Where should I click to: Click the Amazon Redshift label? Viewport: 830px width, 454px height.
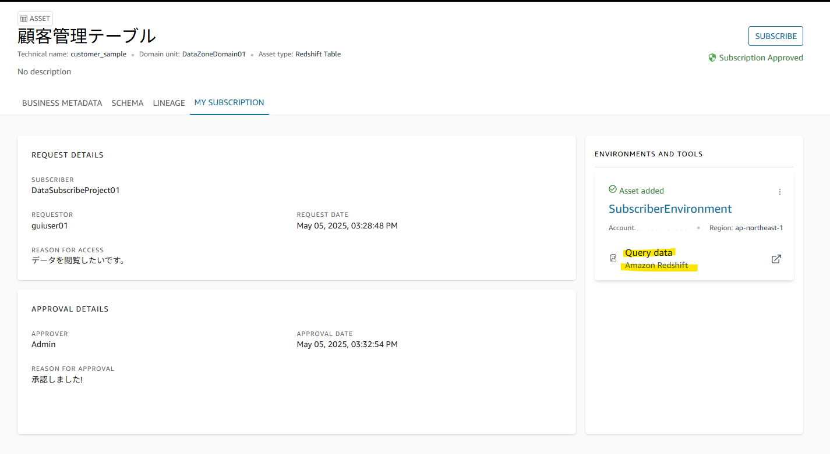(656, 266)
